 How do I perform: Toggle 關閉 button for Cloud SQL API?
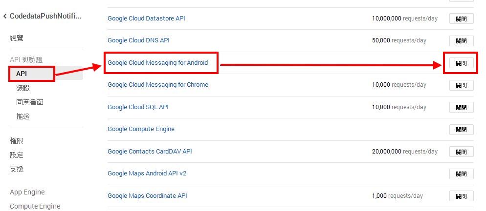tap(462, 108)
